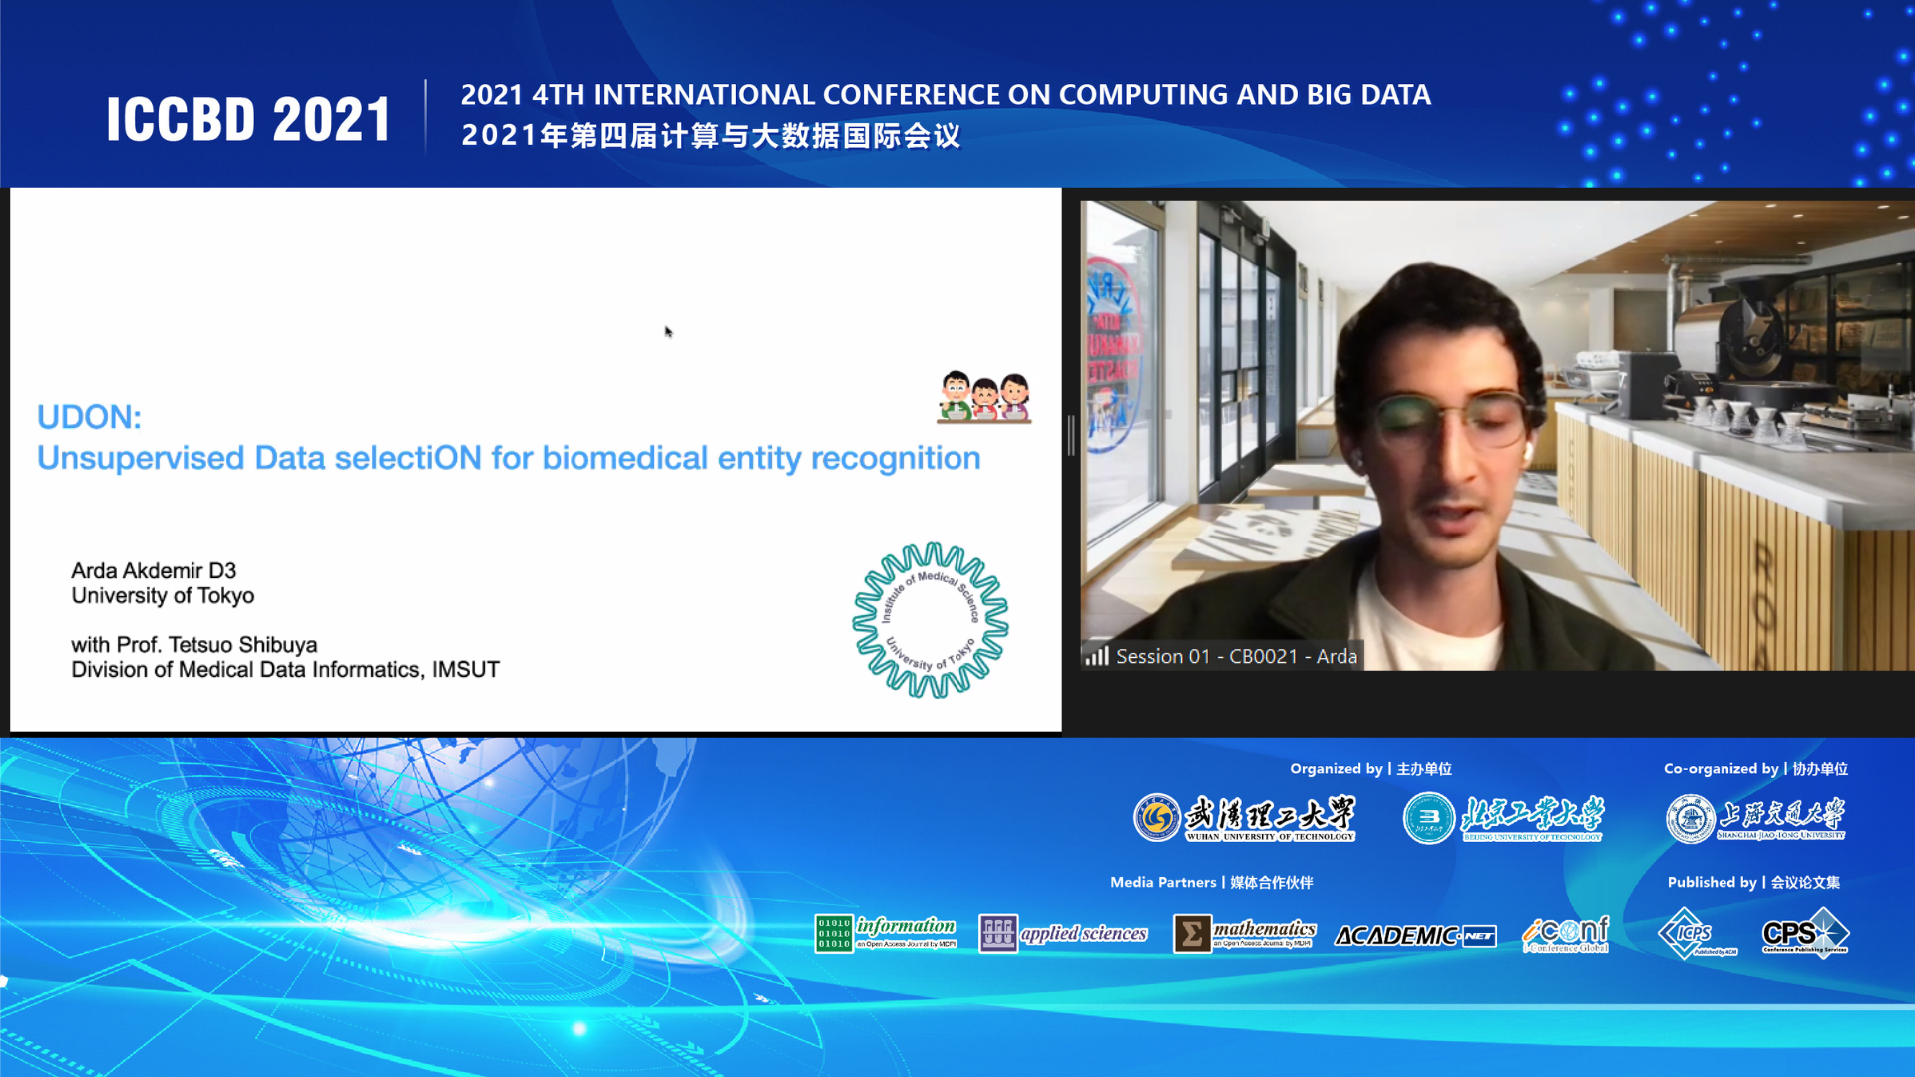Click the ICCBD 2021 title text

[x=248, y=119]
